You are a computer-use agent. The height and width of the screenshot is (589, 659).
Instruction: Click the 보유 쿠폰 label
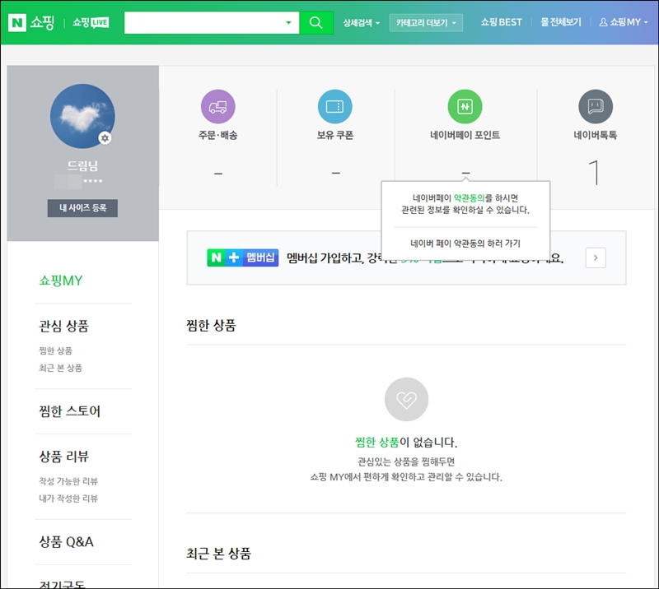tap(335, 135)
